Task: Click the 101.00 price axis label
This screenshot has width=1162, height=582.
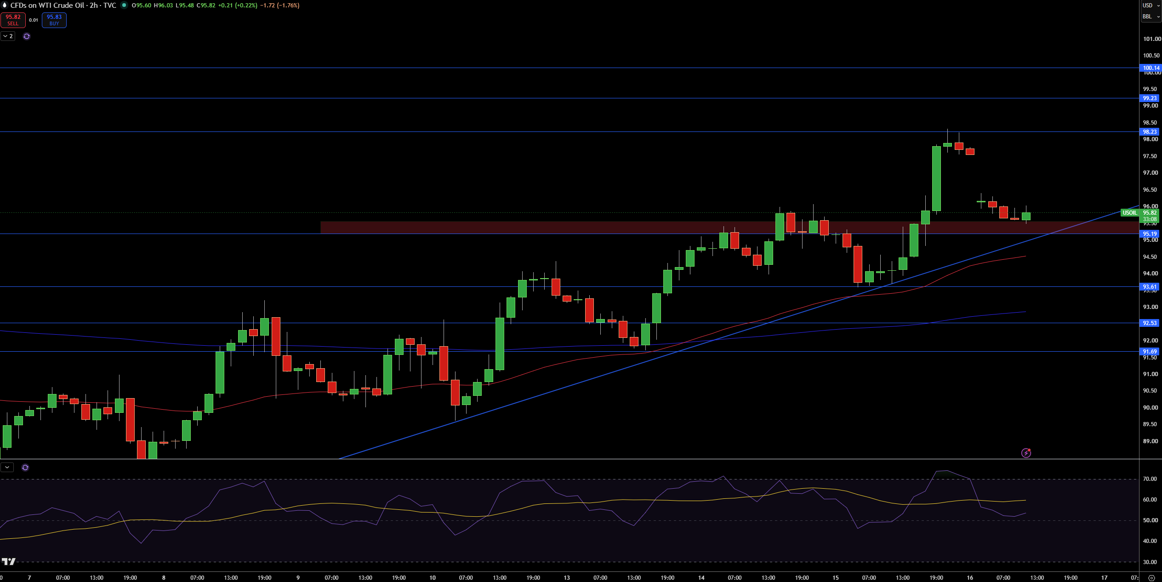Action: coord(1152,39)
